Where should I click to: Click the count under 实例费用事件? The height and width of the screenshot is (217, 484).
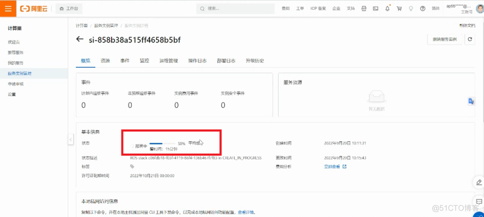pyautogui.click(x=176, y=105)
